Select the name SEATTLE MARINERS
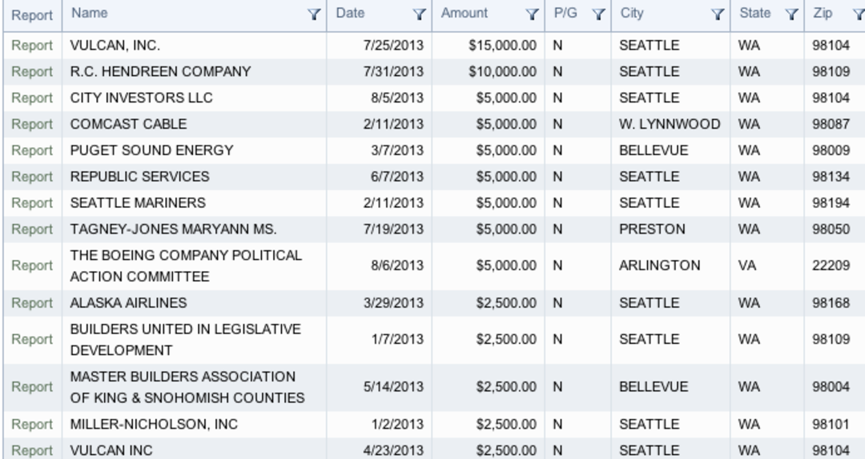Viewport: 865px width, 459px height. [138, 203]
